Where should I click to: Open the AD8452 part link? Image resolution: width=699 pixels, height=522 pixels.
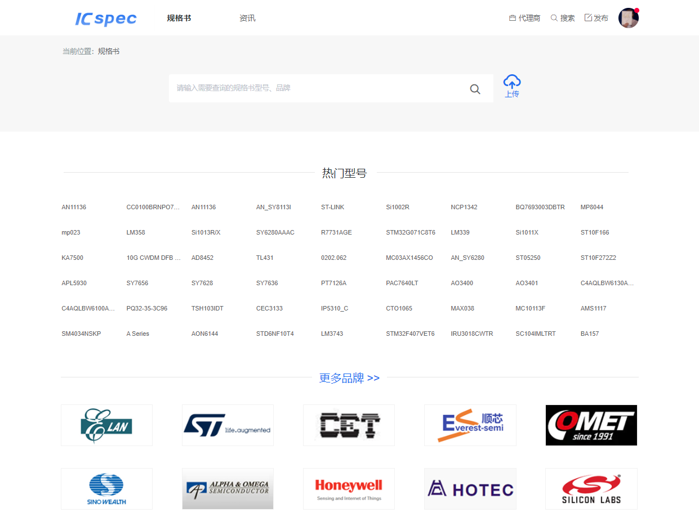click(203, 258)
